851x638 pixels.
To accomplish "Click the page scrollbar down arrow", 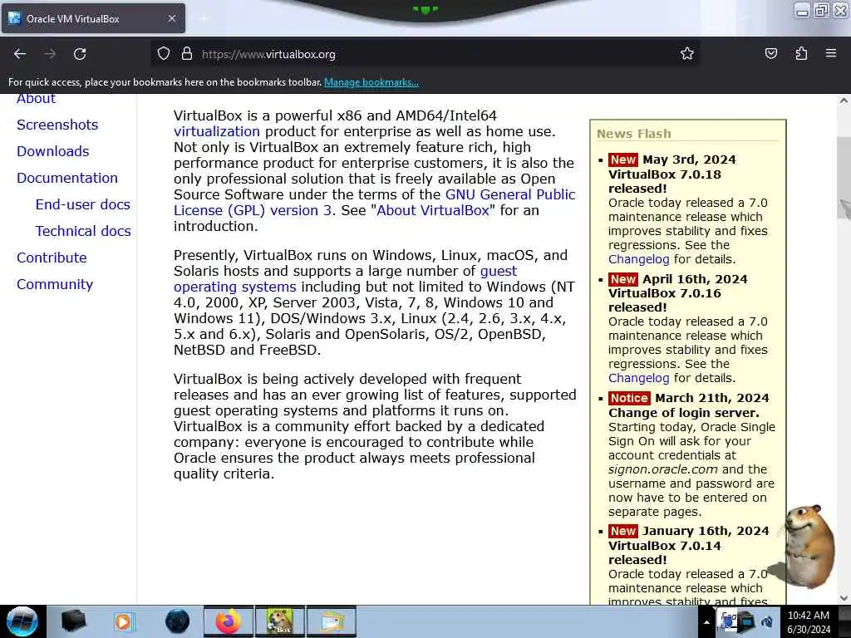I will (x=844, y=598).
